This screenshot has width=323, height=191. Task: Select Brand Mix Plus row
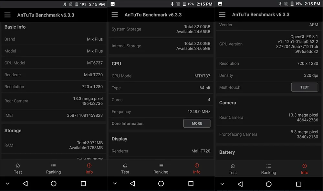click(54, 39)
